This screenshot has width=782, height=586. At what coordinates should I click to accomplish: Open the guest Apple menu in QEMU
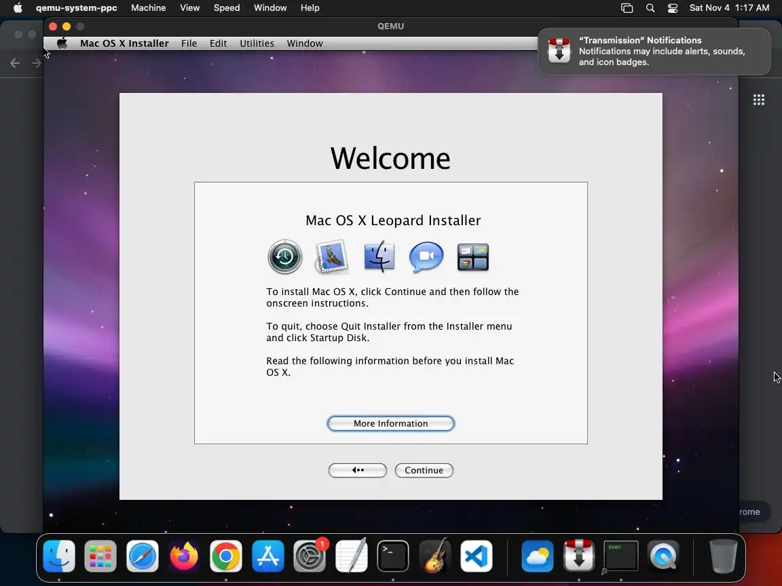62,43
